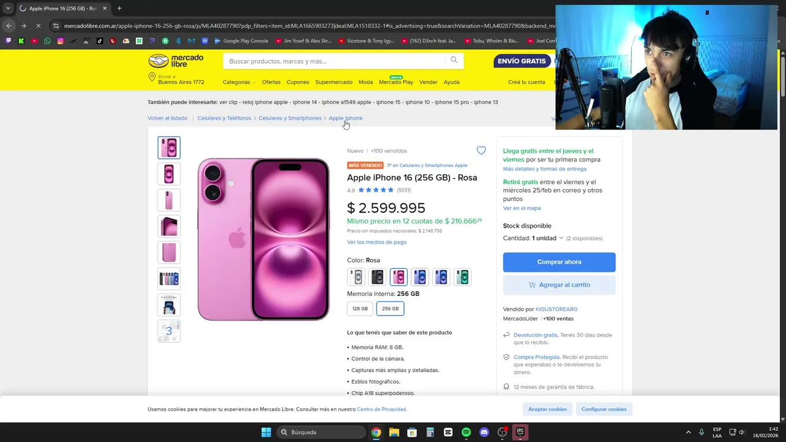Expand the Categorías menu
The image size is (786, 442).
click(x=239, y=82)
